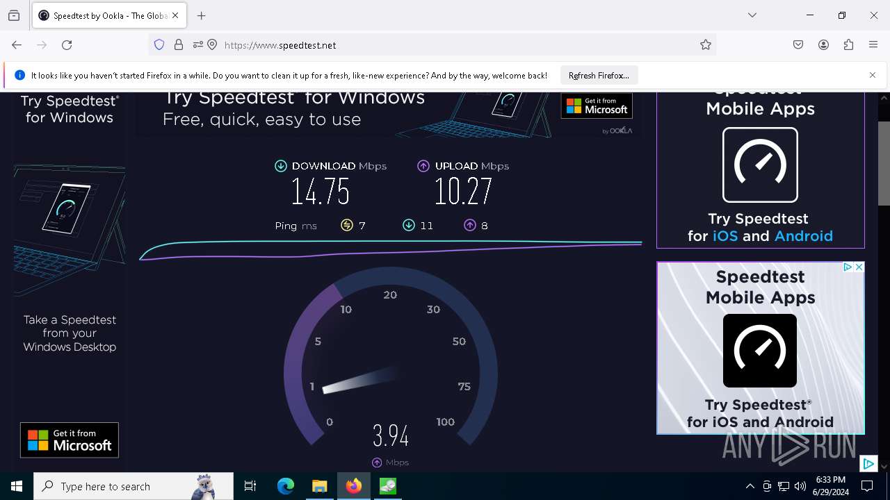Viewport: 890px width, 500px height.
Task: Click the Refresh Firefox button
Action: 599,76
